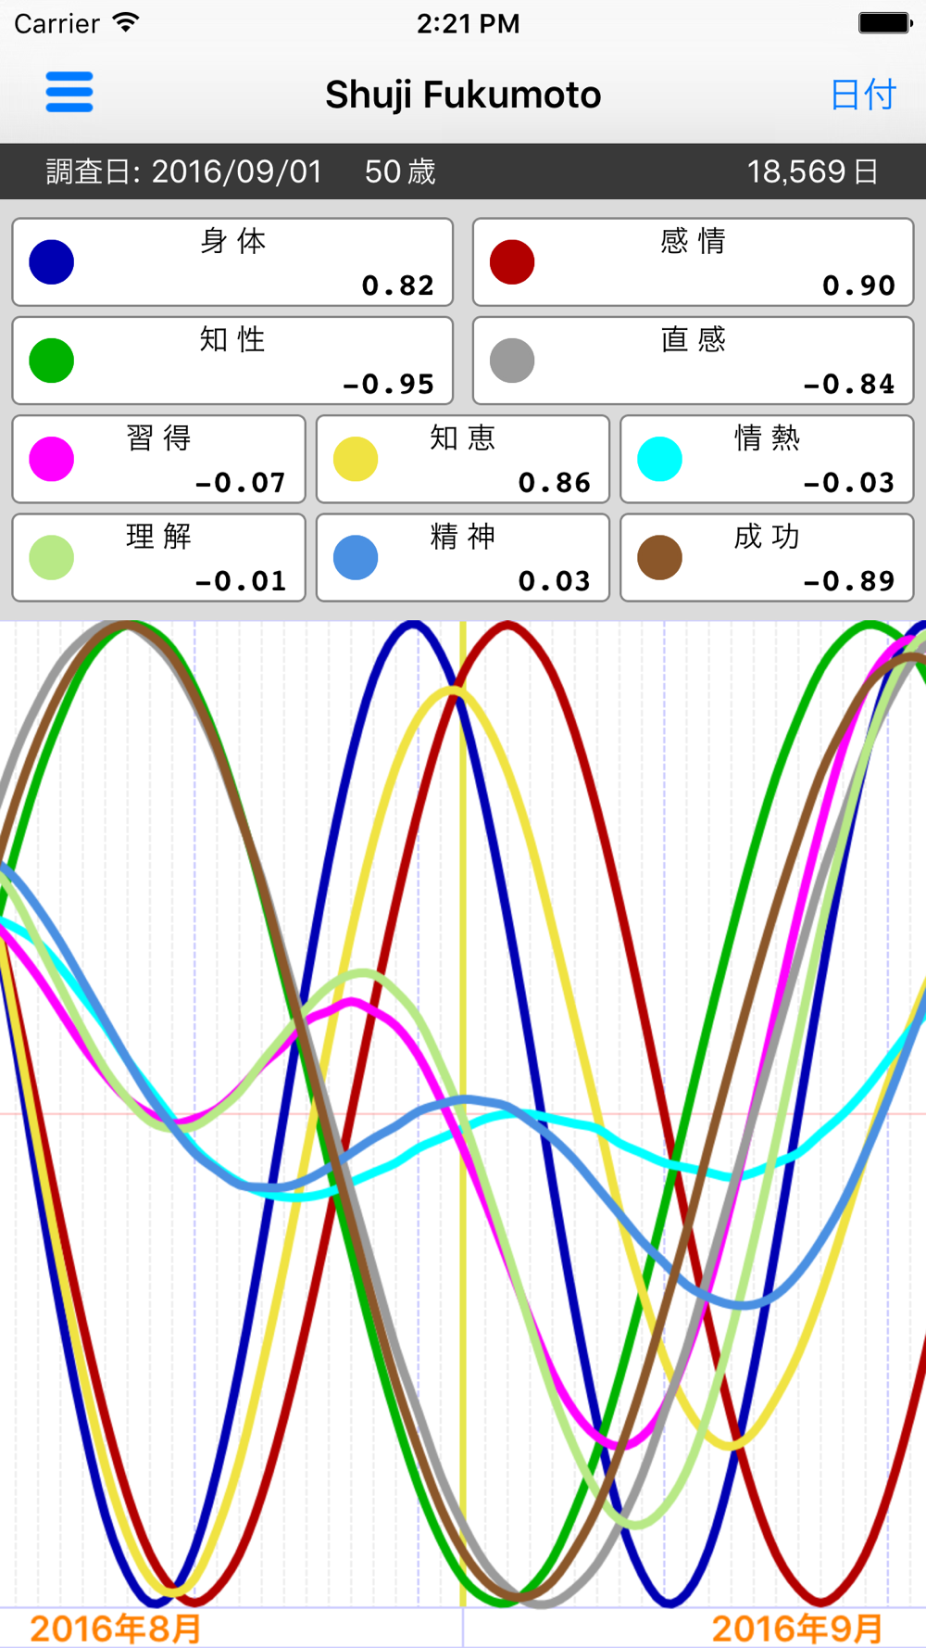926x1648 pixels.
Task: Click the 18,569日 day count
Action: coord(813,171)
